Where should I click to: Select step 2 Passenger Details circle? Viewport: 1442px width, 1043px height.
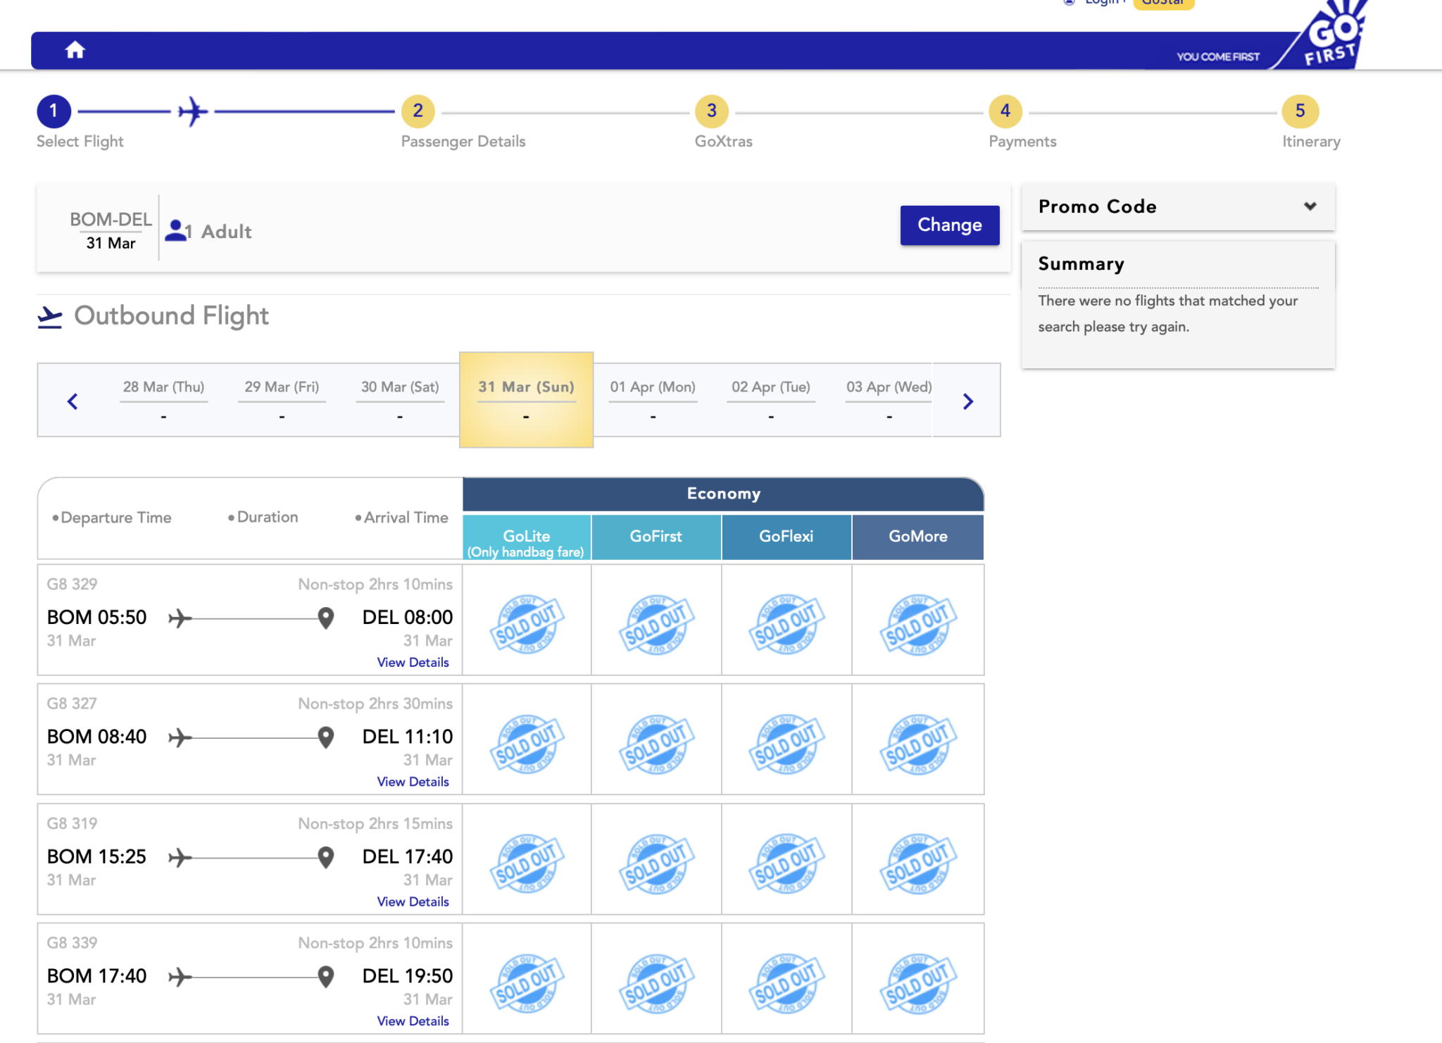click(x=418, y=111)
